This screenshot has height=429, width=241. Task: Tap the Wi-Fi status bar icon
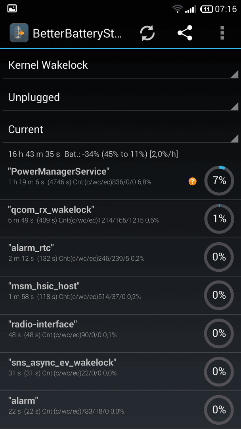pos(178,9)
